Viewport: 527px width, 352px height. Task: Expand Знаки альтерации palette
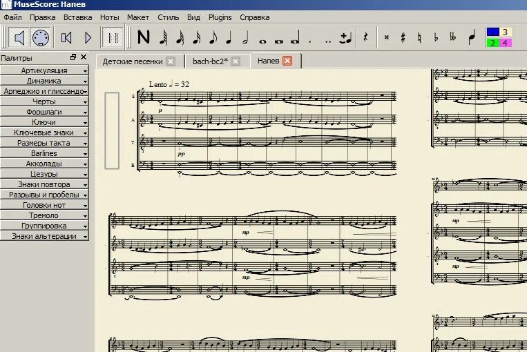pyautogui.click(x=44, y=236)
